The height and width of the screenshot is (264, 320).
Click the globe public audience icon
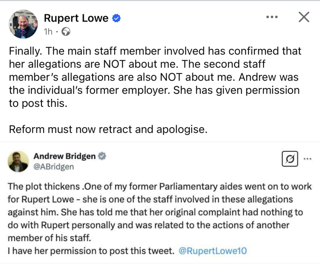pyautogui.click(x=65, y=32)
